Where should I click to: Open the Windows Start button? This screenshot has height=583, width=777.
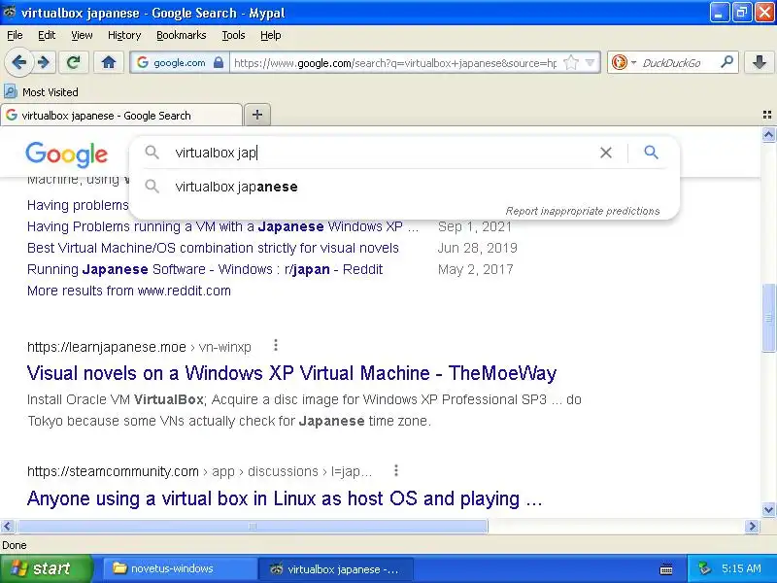(x=46, y=568)
